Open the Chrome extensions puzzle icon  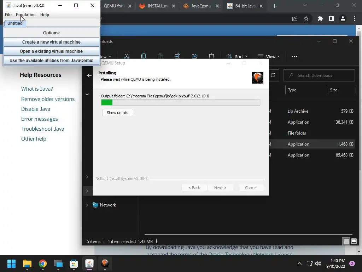click(x=320, y=18)
